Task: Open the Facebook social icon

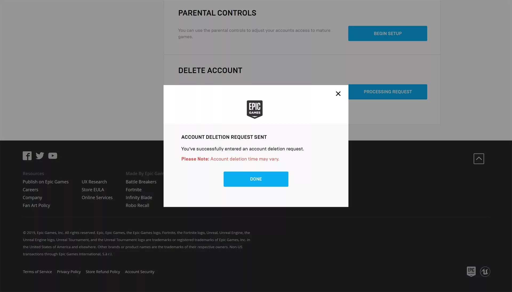Action: tap(27, 156)
